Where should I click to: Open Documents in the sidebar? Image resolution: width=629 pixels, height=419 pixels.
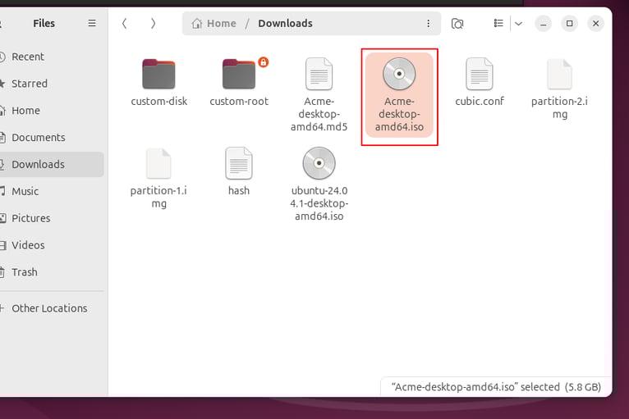pyautogui.click(x=50, y=138)
